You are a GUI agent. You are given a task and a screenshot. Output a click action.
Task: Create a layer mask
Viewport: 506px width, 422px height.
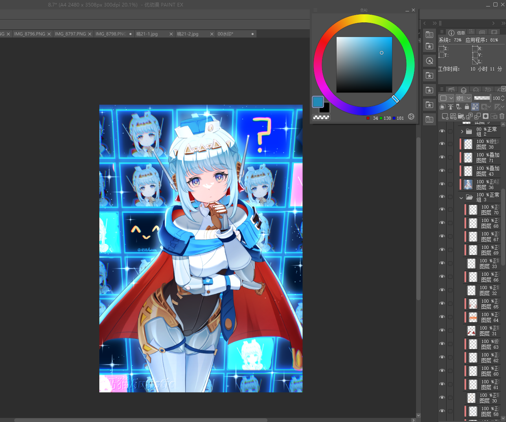click(x=486, y=116)
